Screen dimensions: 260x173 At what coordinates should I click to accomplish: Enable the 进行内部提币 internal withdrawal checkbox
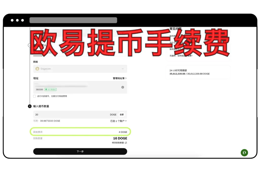35,96
